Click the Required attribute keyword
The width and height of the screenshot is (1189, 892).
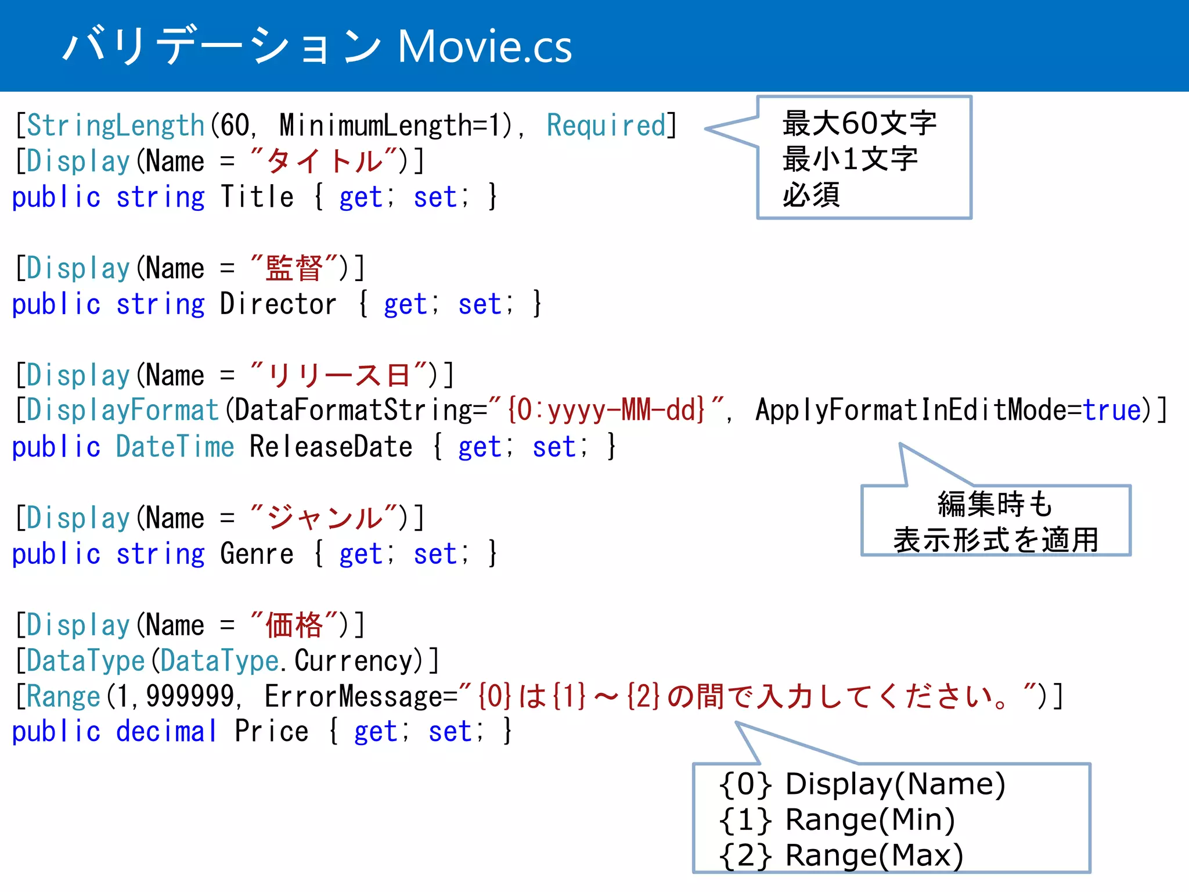click(606, 126)
